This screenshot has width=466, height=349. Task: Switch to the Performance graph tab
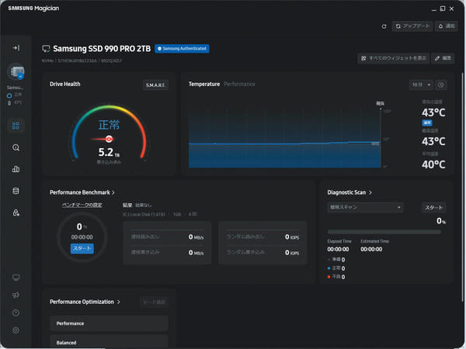click(239, 84)
